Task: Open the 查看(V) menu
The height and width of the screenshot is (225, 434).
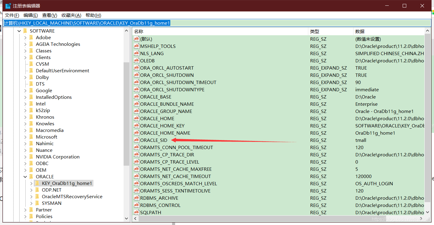Action: pyautogui.click(x=50, y=15)
